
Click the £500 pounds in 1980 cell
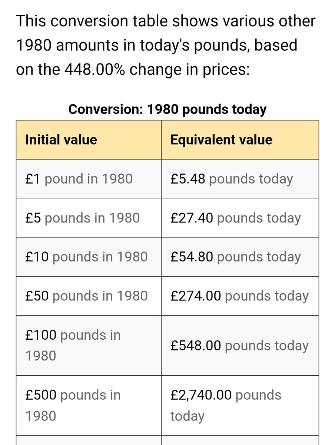[89, 405]
